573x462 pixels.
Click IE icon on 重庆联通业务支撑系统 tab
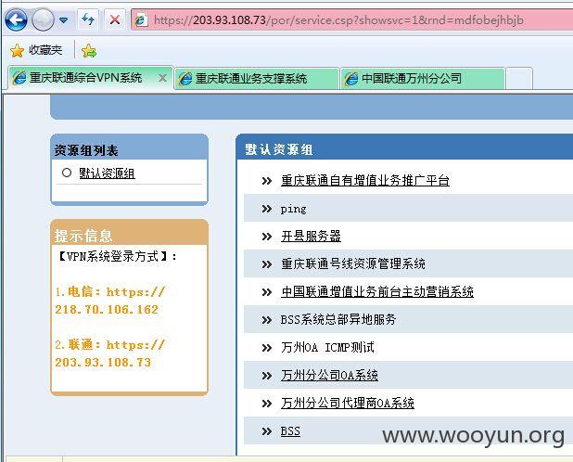(185, 79)
